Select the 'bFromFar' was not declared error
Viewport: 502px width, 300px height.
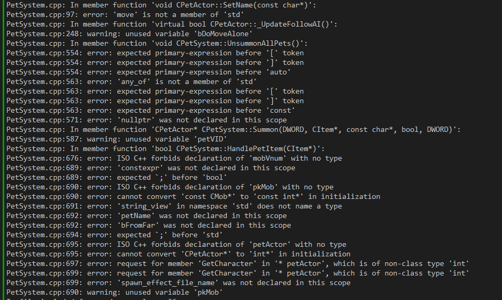coord(148,225)
